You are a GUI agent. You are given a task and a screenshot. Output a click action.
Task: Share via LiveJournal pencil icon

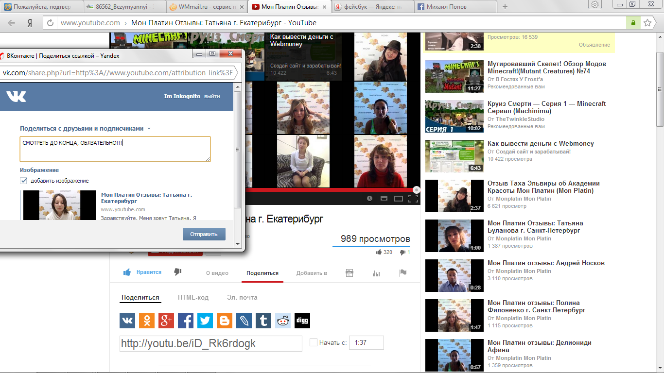(244, 321)
